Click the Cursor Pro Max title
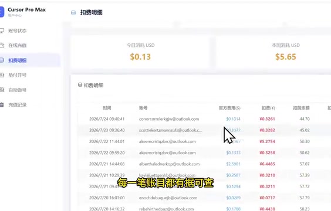331x211 pixels. 26,10
